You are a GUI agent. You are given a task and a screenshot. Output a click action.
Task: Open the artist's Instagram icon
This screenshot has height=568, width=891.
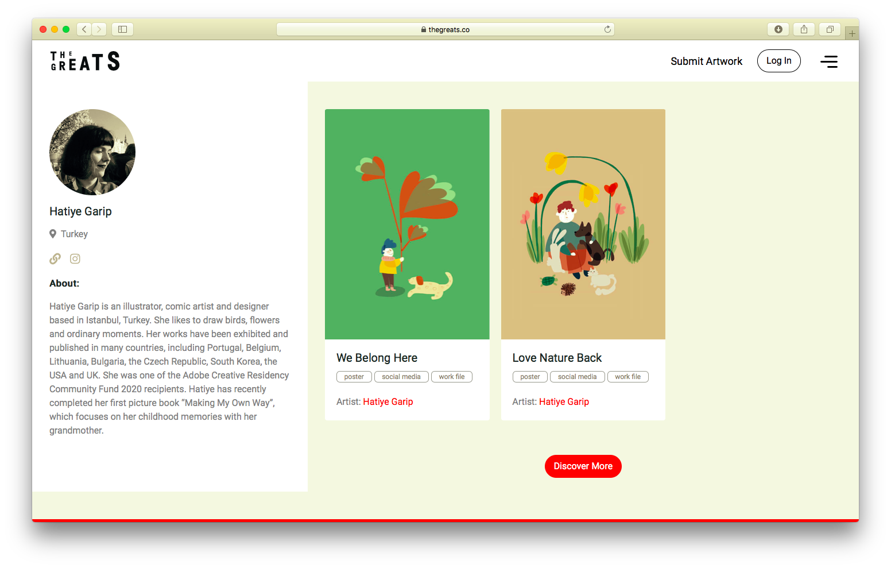[x=75, y=259]
